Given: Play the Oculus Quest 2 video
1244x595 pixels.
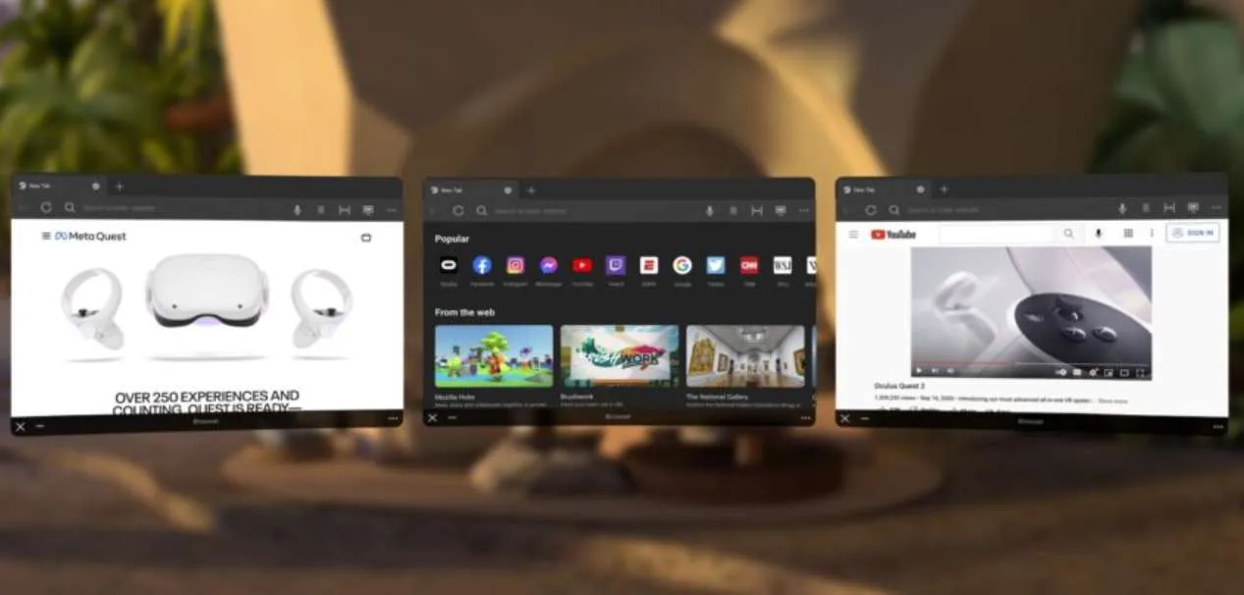Looking at the screenshot, I should pyautogui.click(x=919, y=371).
